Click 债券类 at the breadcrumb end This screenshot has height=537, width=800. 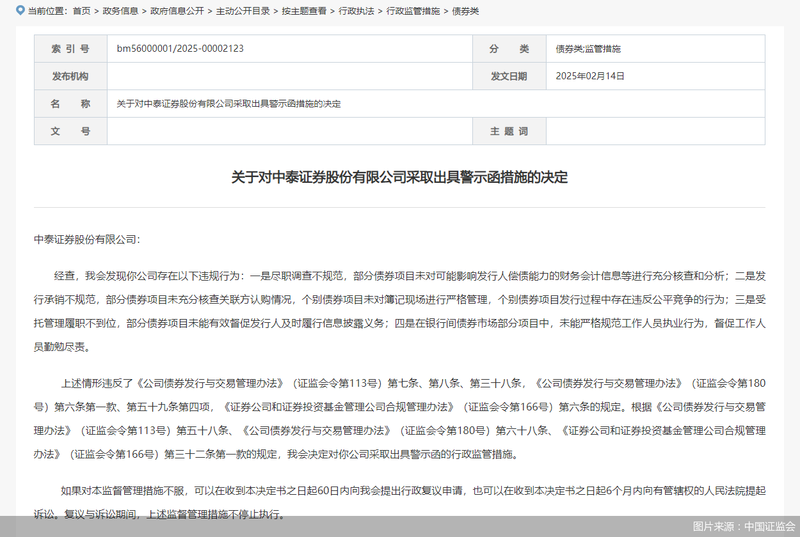(465, 11)
